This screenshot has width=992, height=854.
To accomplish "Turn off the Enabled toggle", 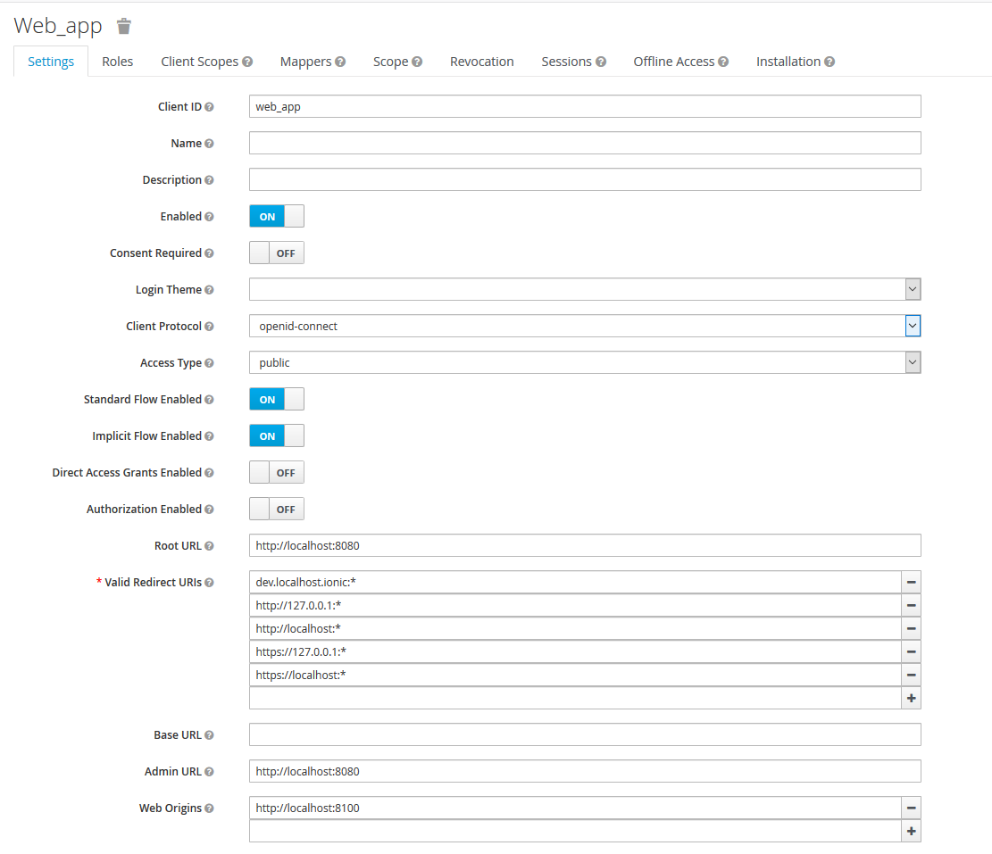I will tap(276, 216).
